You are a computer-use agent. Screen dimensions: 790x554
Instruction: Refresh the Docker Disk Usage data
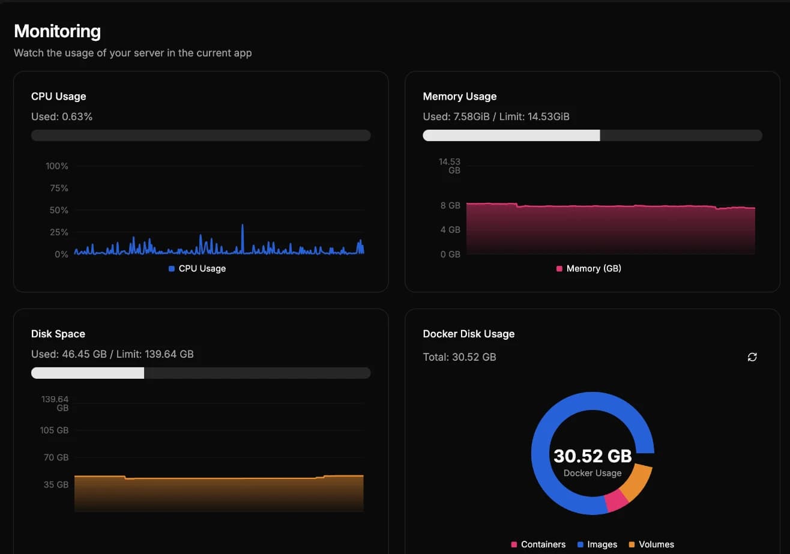point(752,357)
